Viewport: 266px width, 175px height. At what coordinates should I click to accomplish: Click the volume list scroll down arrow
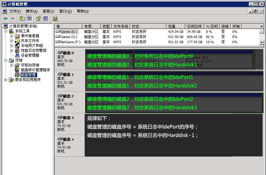coord(261,43)
